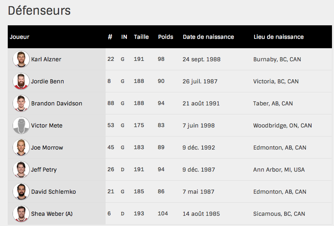Sort by the # jersey number header
334x226 pixels.
pos(110,37)
